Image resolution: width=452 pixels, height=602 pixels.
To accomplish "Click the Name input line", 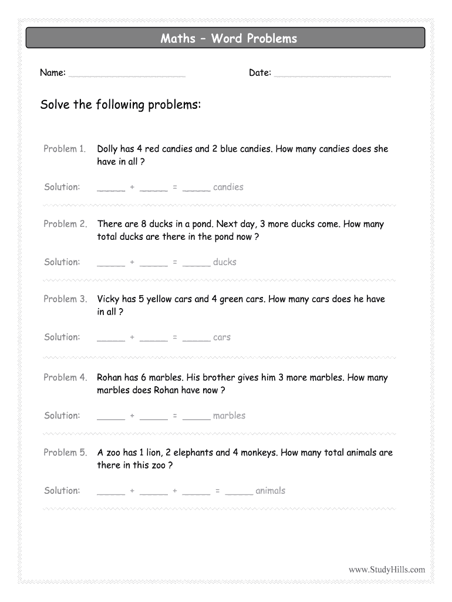I will (127, 74).
